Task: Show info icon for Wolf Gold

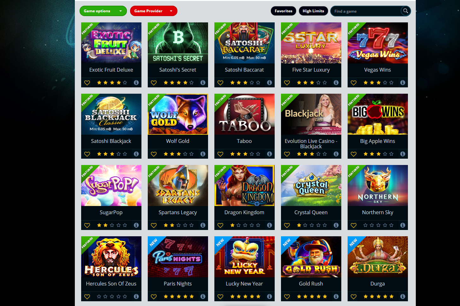Action: pyautogui.click(x=203, y=154)
